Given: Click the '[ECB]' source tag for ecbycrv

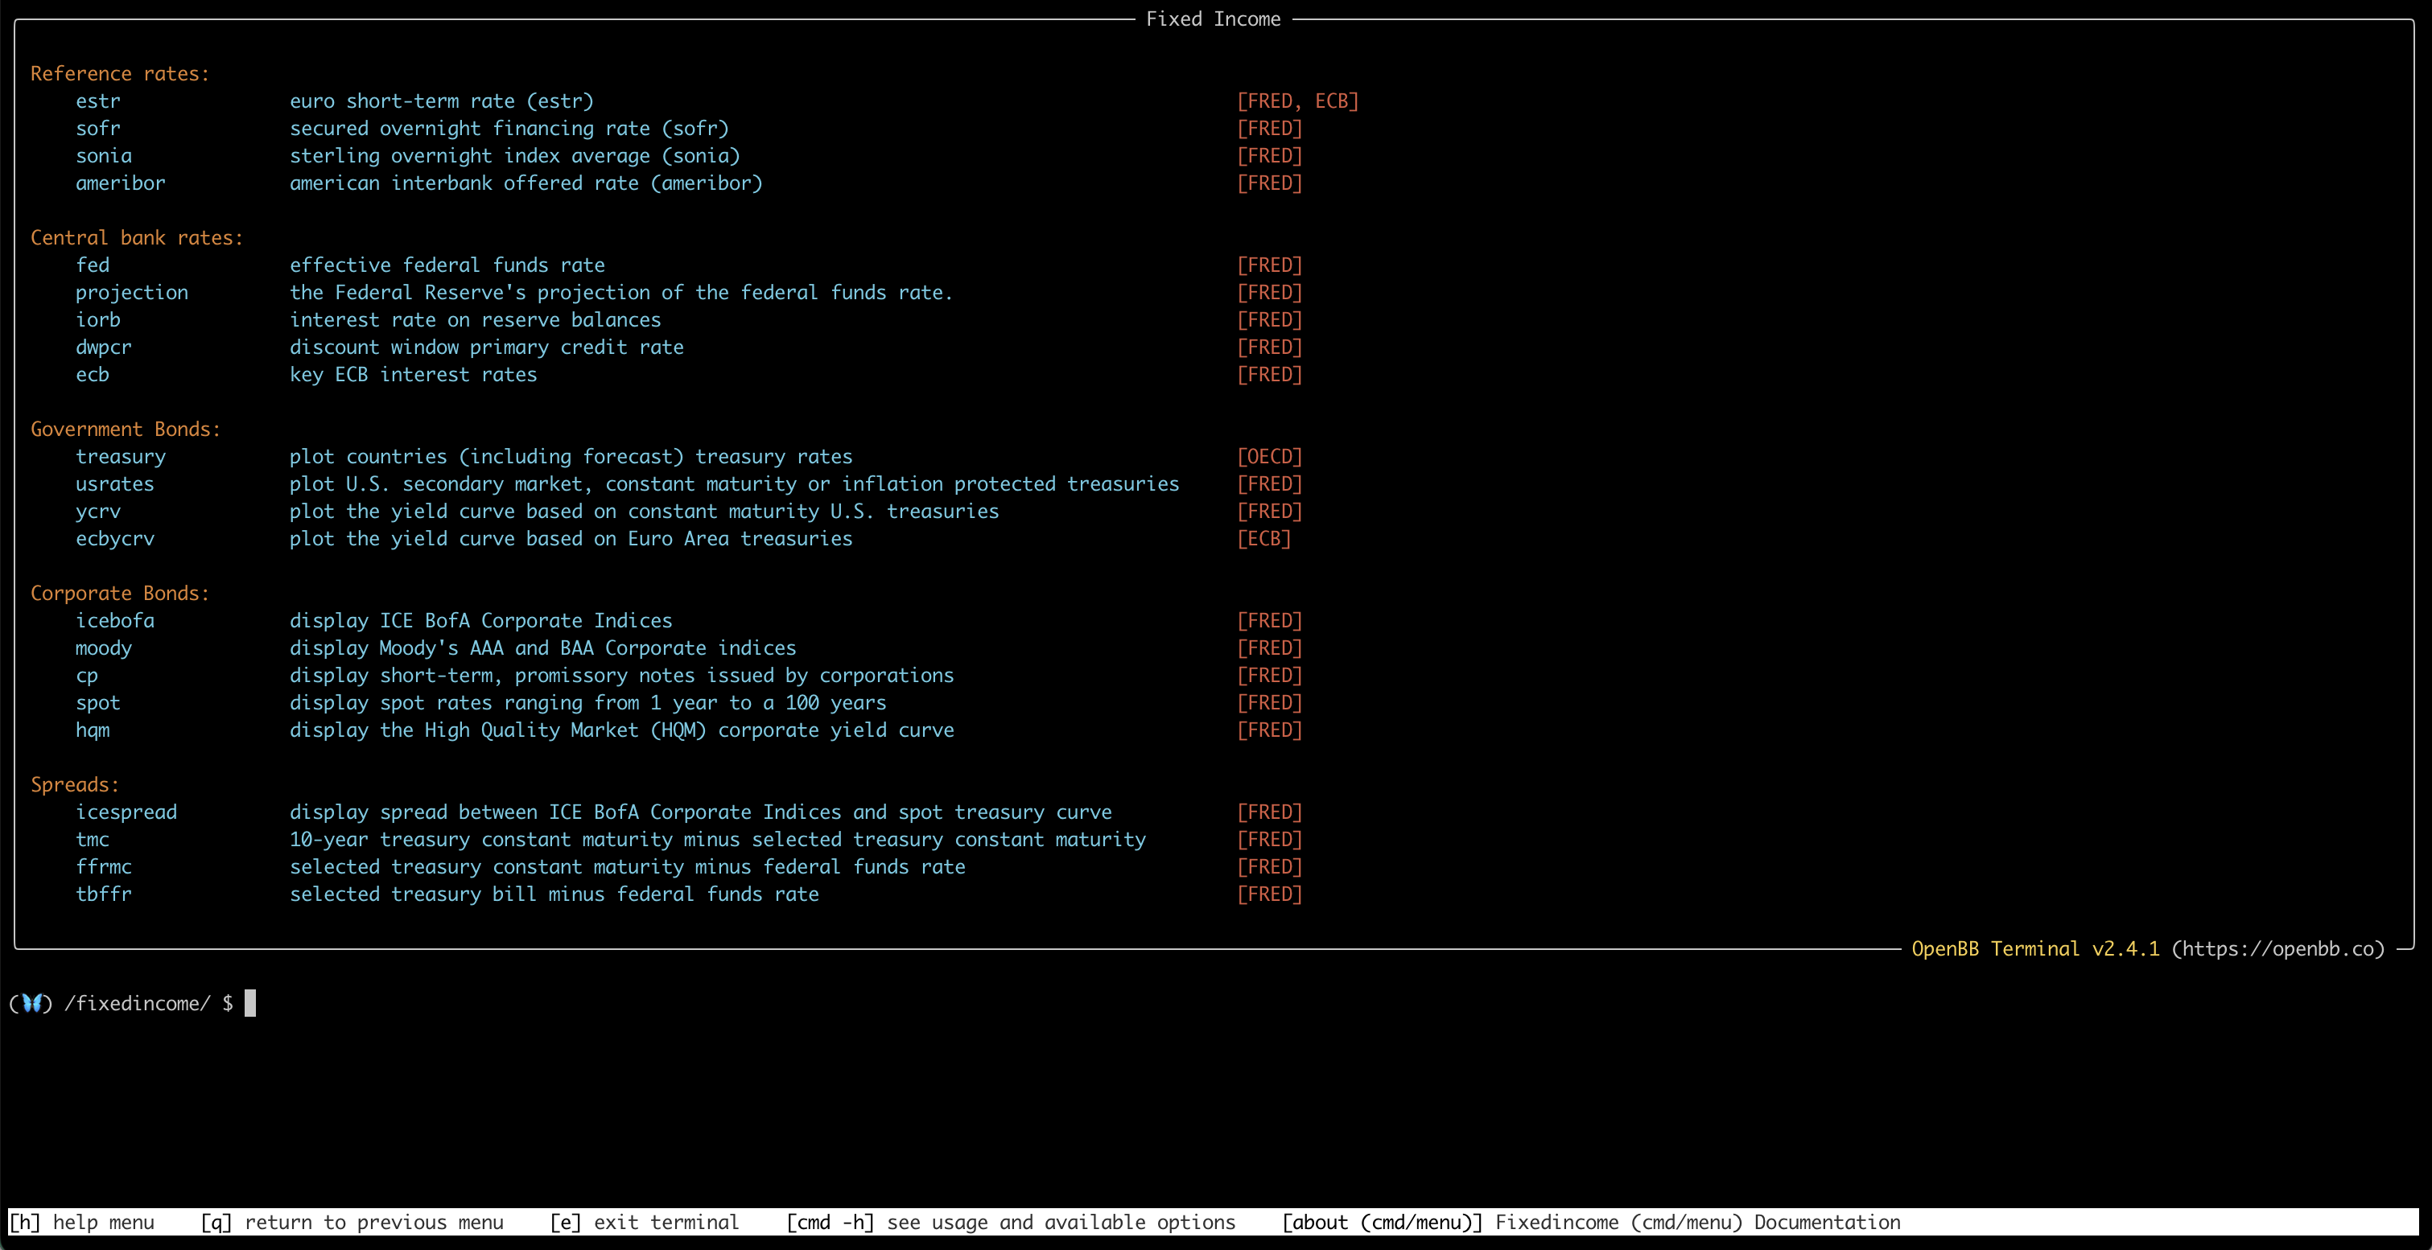Looking at the screenshot, I should click(1264, 539).
